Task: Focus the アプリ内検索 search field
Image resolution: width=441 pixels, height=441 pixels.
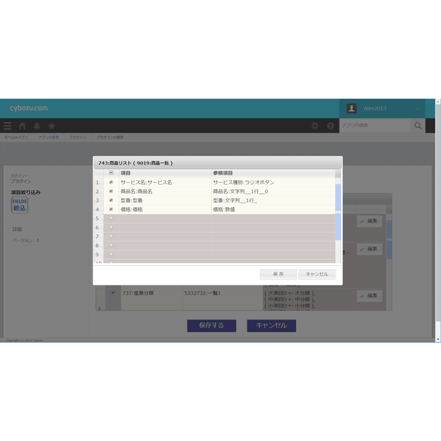Action: click(x=375, y=126)
